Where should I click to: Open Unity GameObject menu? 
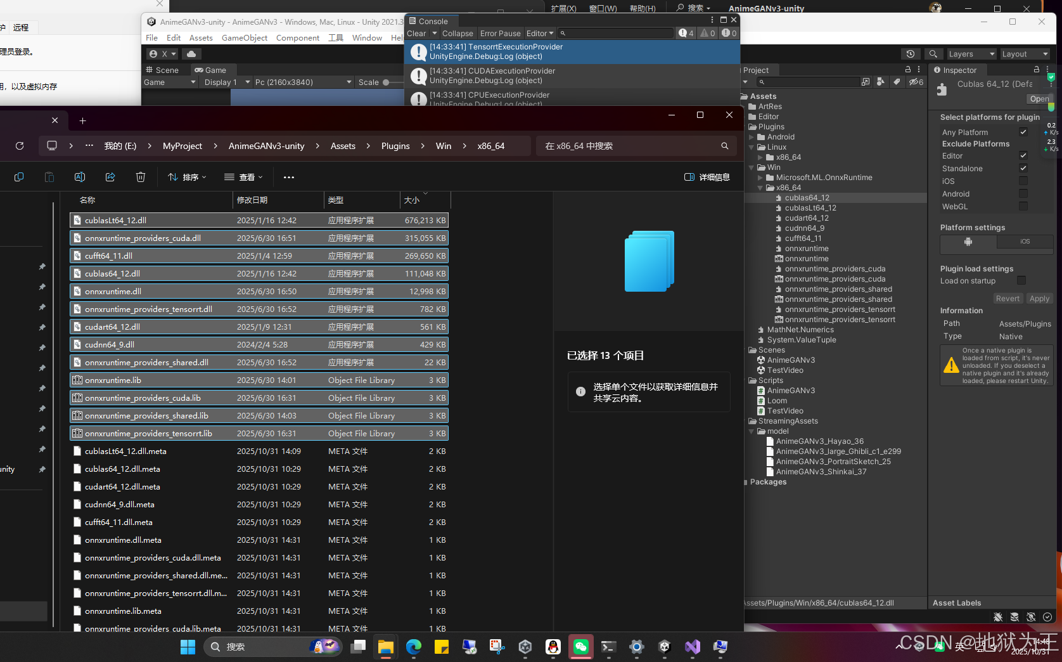[x=245, y=37]
